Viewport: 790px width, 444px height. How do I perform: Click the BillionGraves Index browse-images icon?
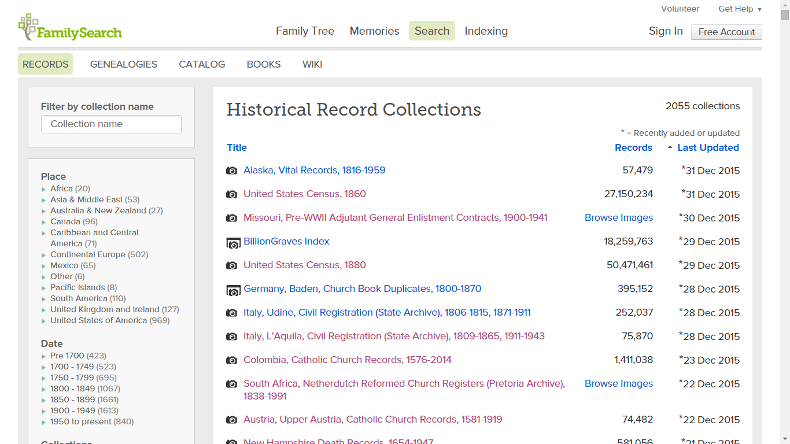(x=233, y=242)
